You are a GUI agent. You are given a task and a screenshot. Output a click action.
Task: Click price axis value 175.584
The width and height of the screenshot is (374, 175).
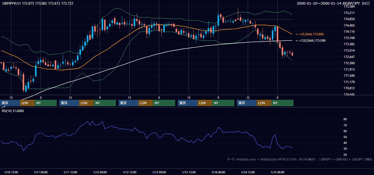(x=349, y=6)
